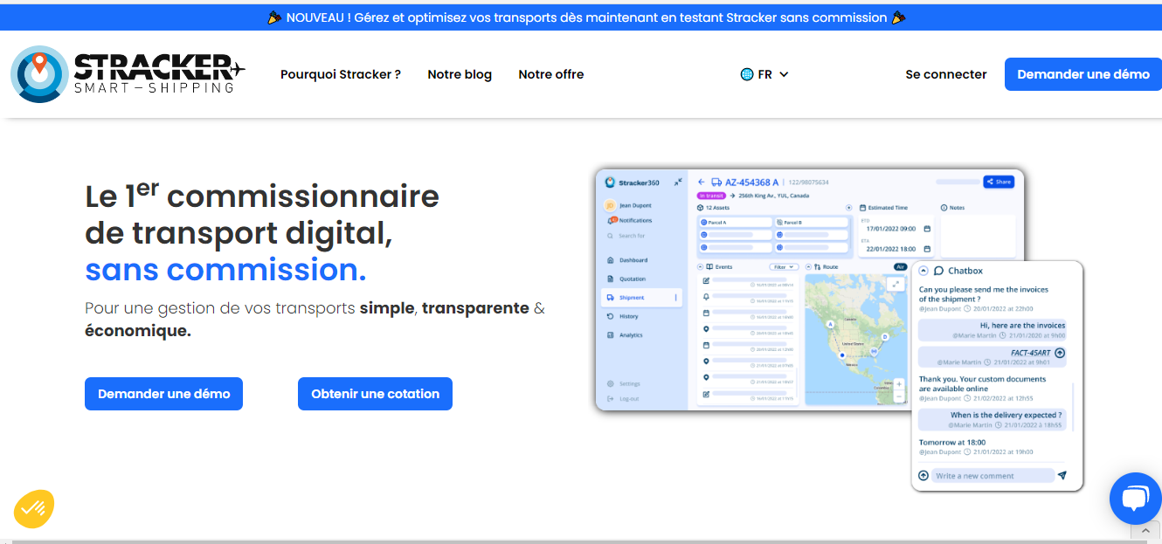This screenshot has width=1162, height=544.
Task: Select the Shipment truck item in sidebar
Action: coord(631,298)
